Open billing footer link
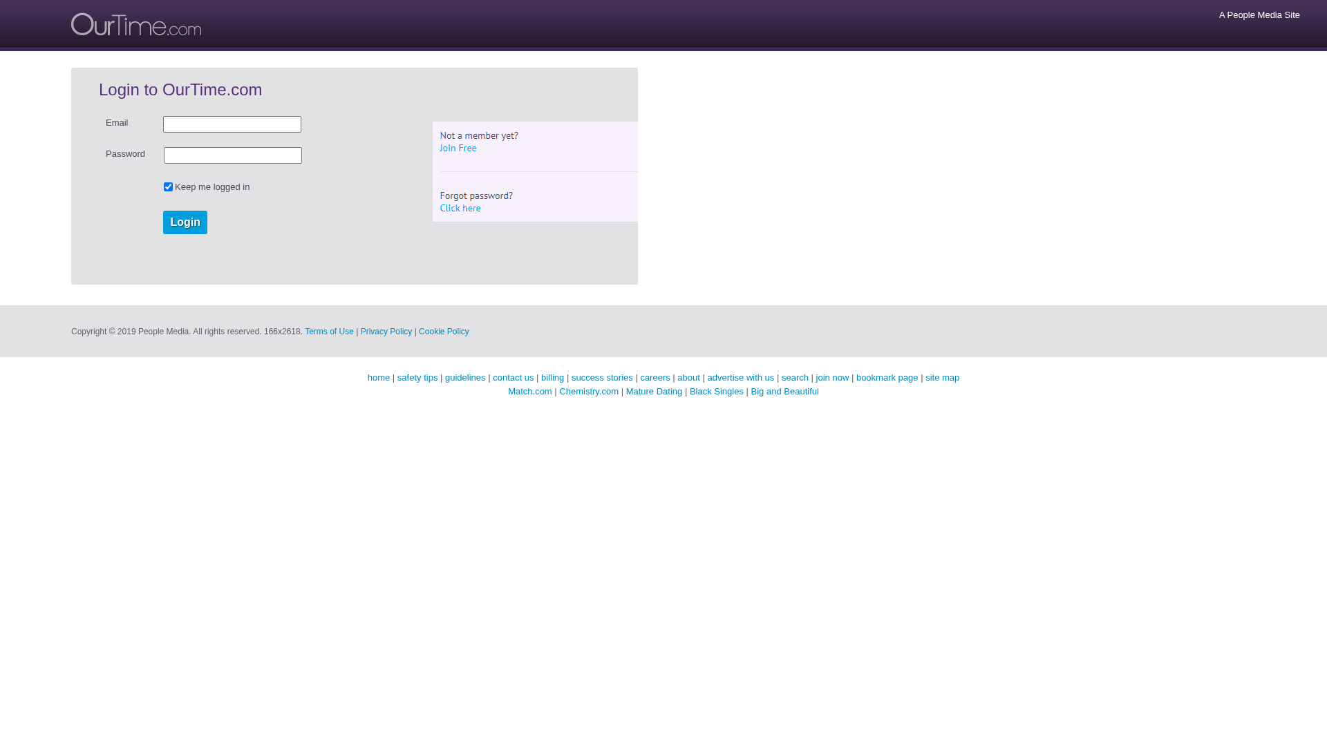 [x=553, y=378]
